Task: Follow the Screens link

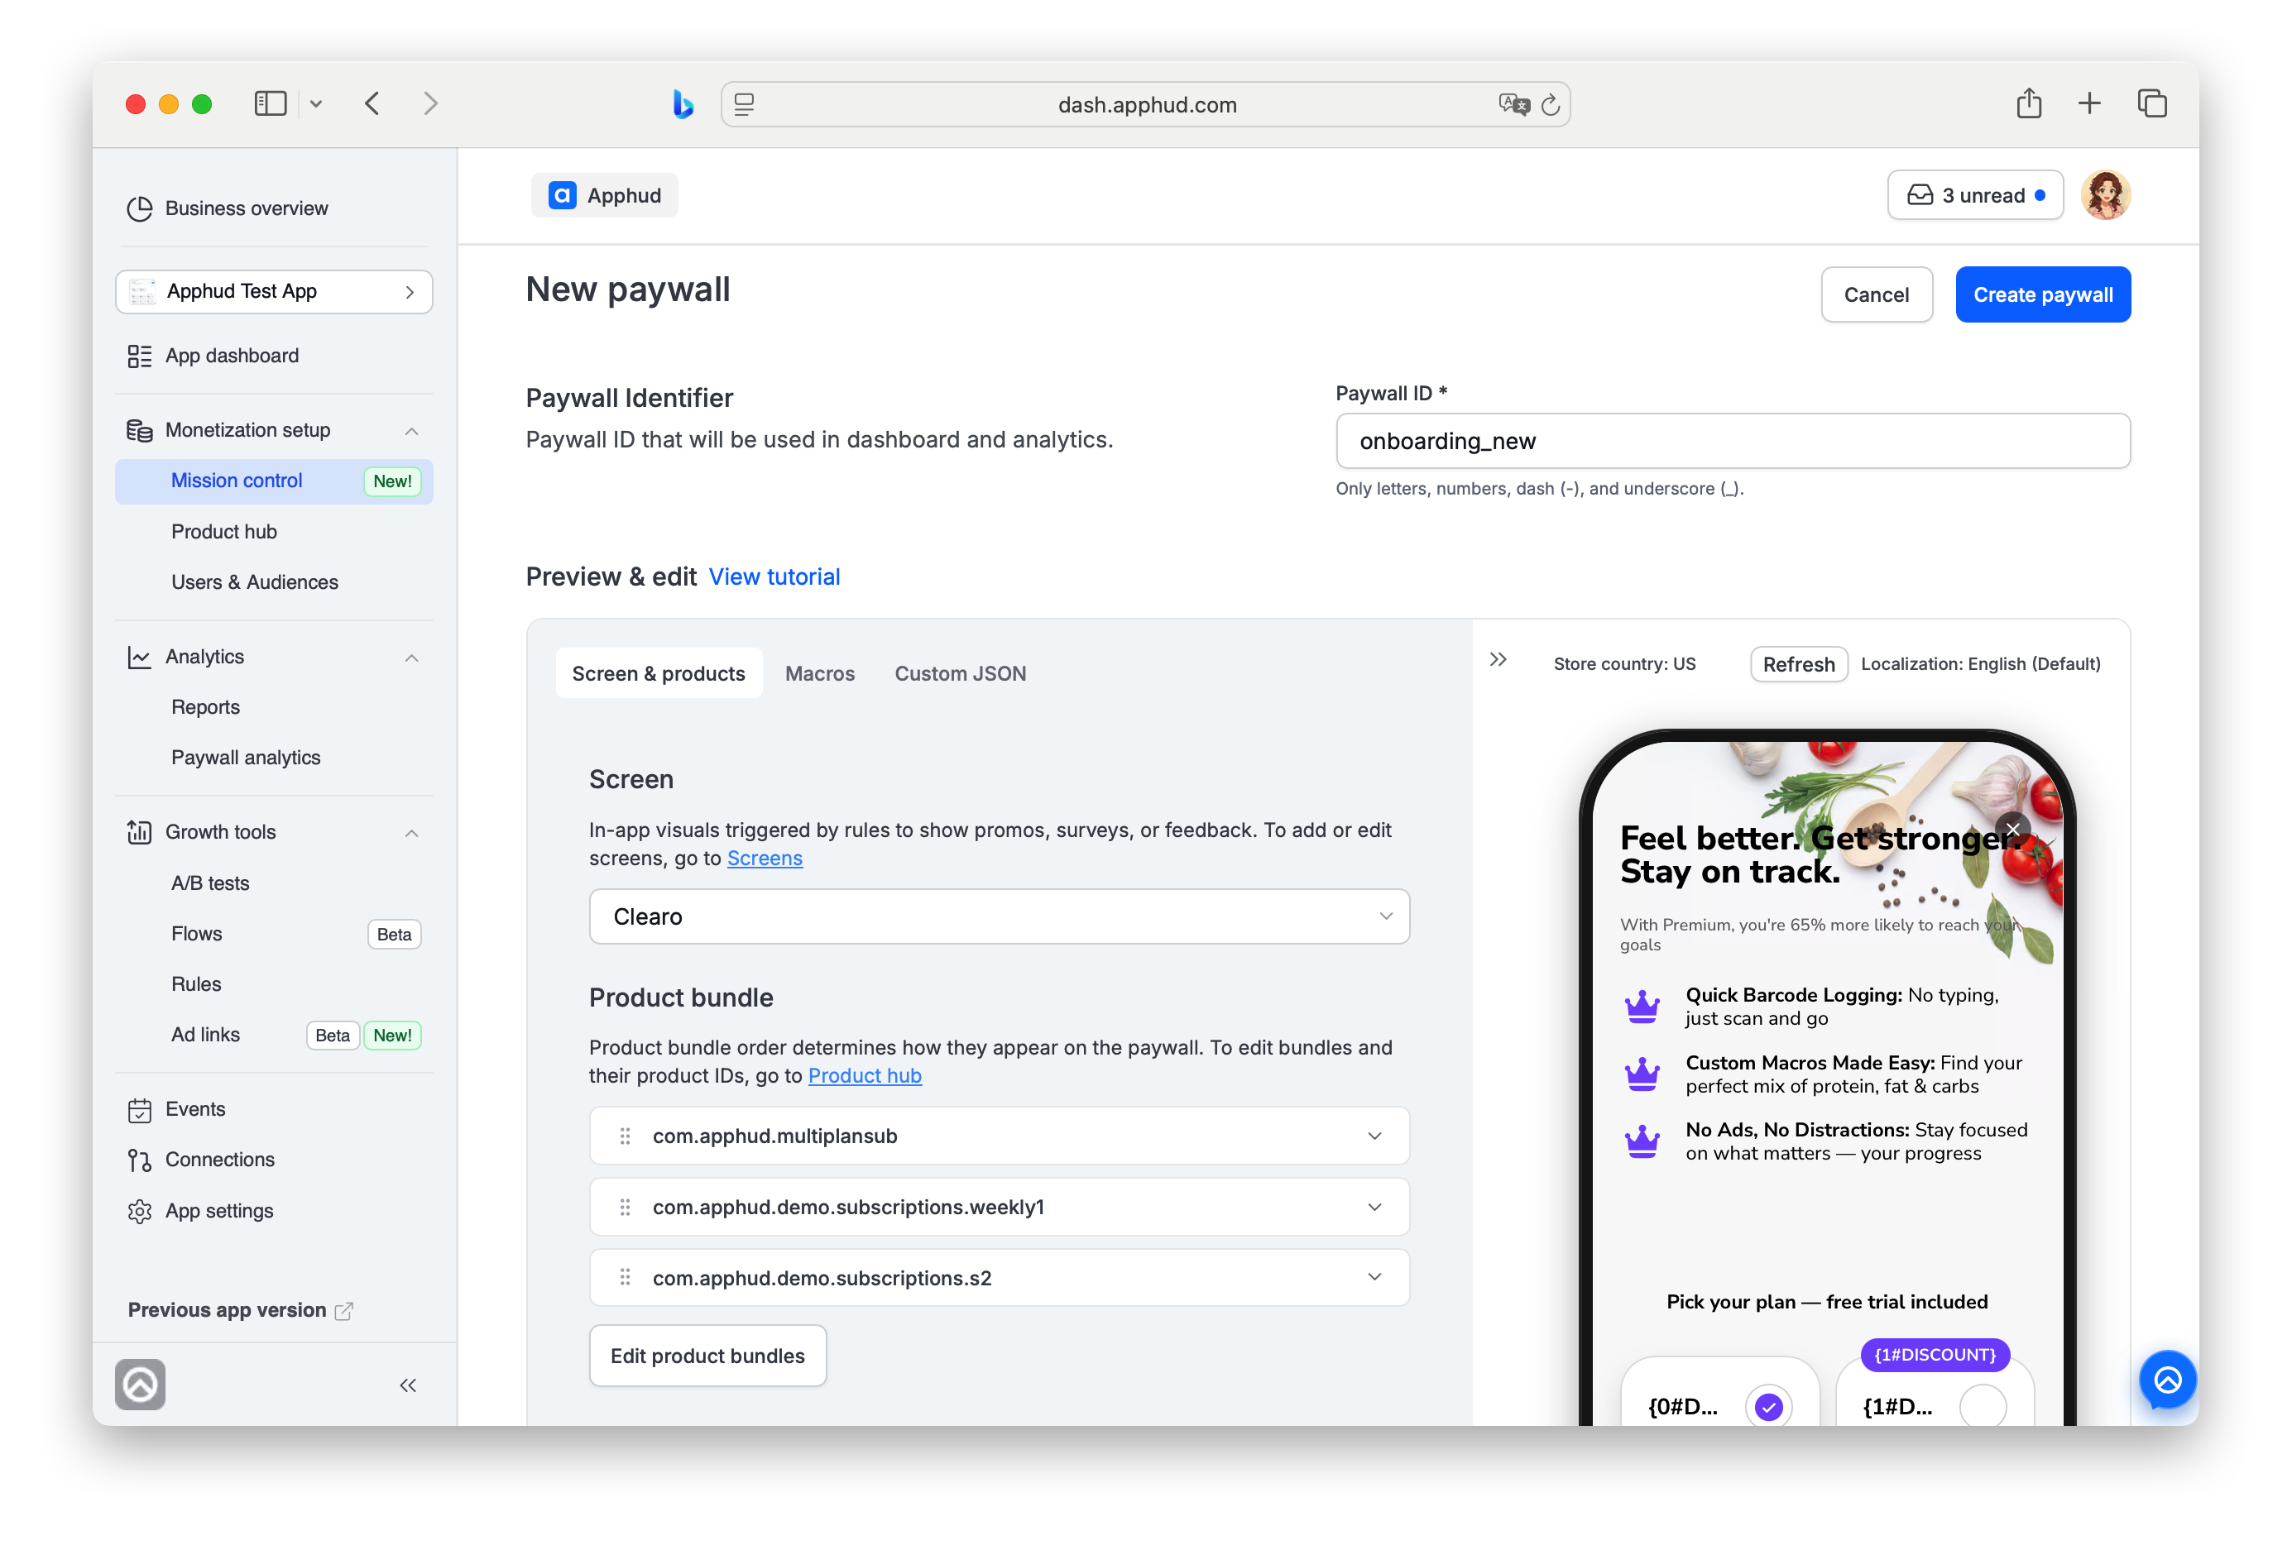Action: coord(765,858)
